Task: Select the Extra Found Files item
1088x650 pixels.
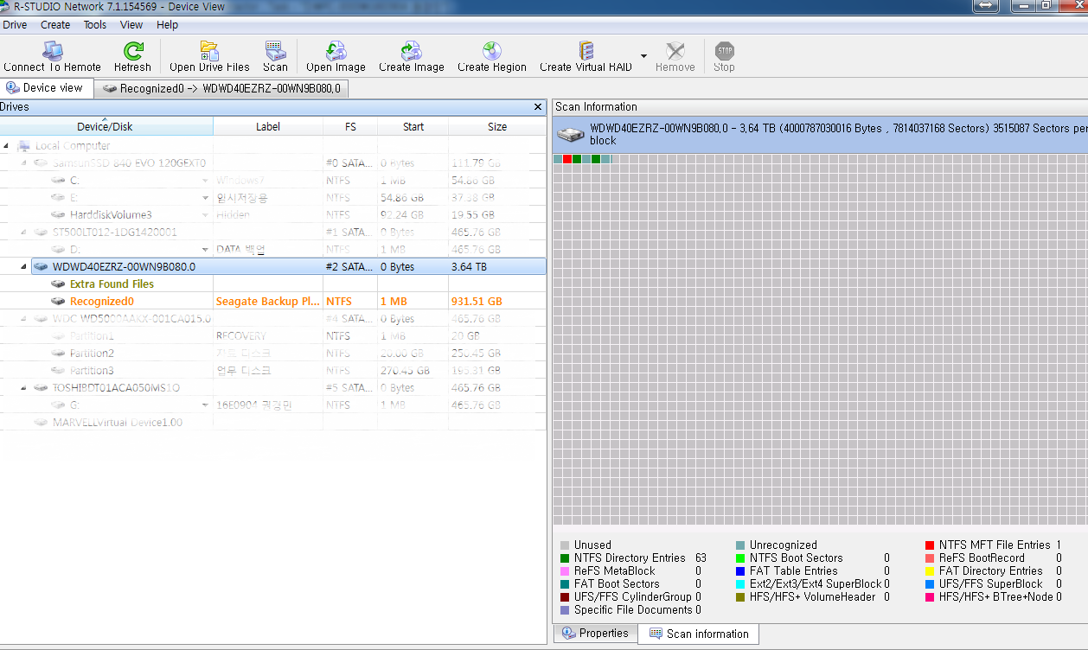Action: 112,284
